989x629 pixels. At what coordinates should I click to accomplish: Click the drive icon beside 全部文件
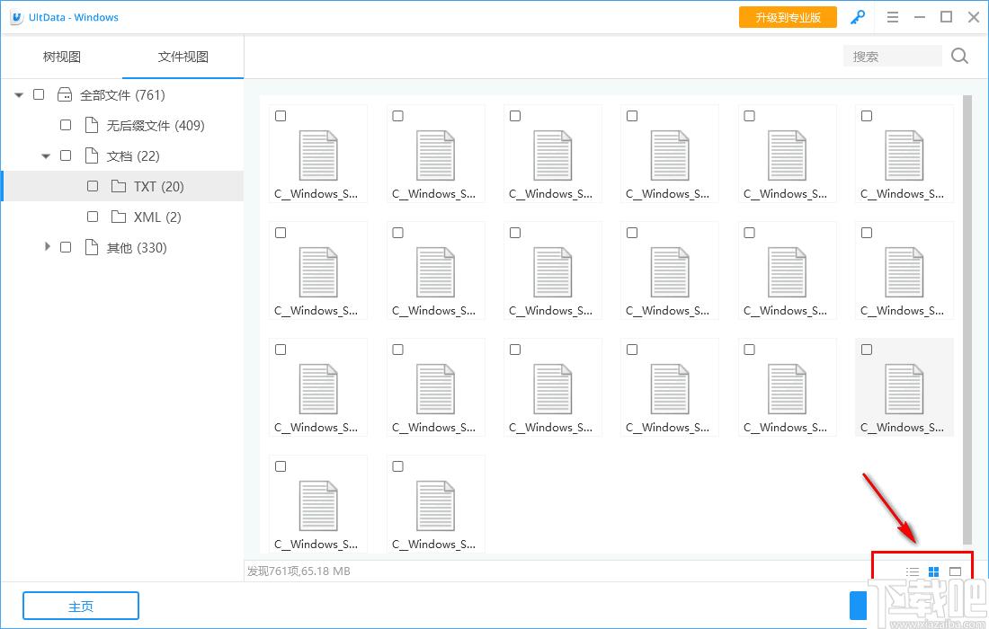[65, 94]
